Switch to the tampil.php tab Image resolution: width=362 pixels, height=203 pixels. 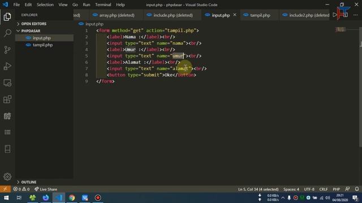click(260, 15)
